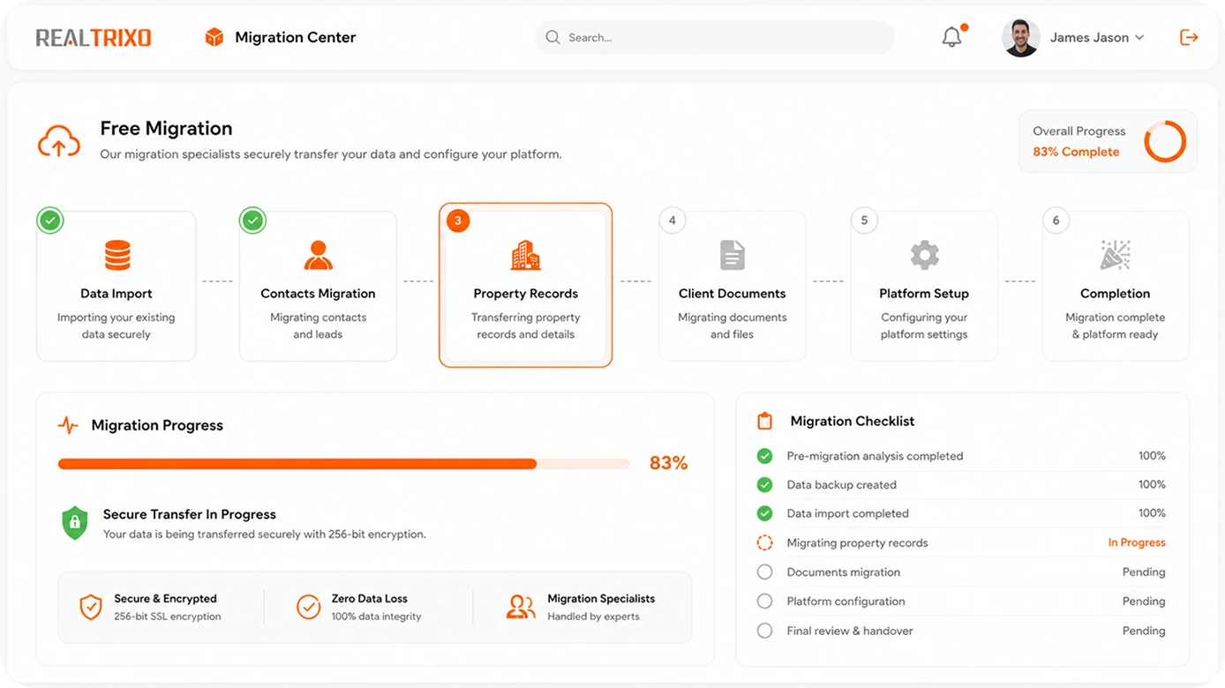Image resolution: width=1225 pixels, height=688 pixels.
Task: Click step number 3 badge on Property Records
Action: click(457, 221)
